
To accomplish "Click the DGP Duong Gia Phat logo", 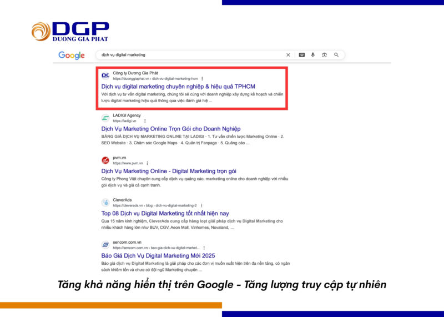I will [x=70, y=32].
